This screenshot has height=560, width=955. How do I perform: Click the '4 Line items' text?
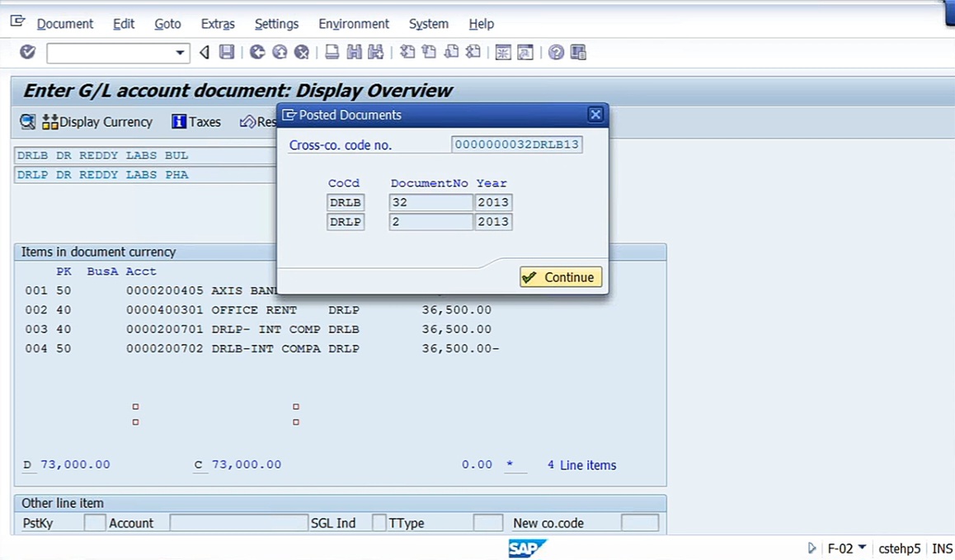581,465
